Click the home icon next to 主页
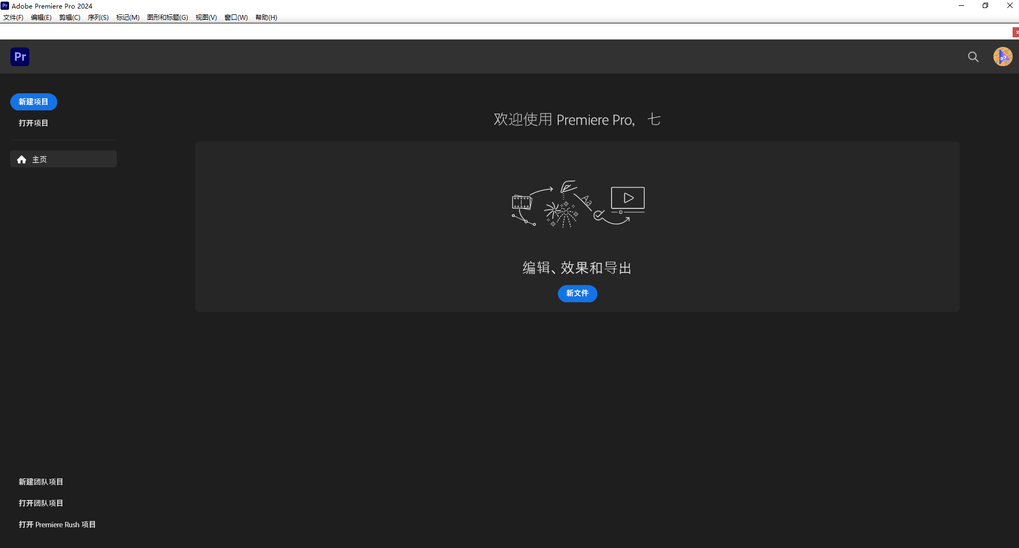This screenshot has width=1019, height=548. 21,159
